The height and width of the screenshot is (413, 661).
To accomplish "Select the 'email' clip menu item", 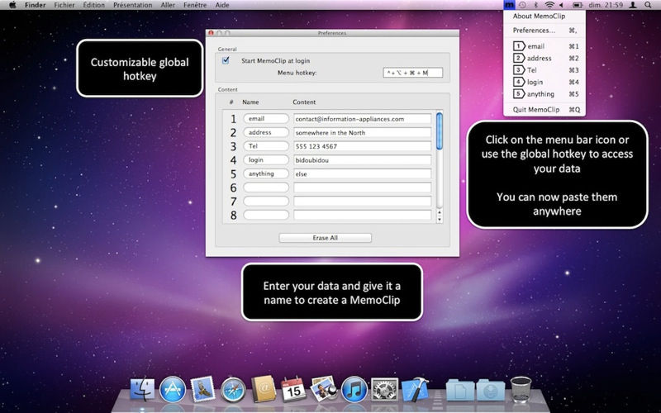I will (x=544, y=46).
